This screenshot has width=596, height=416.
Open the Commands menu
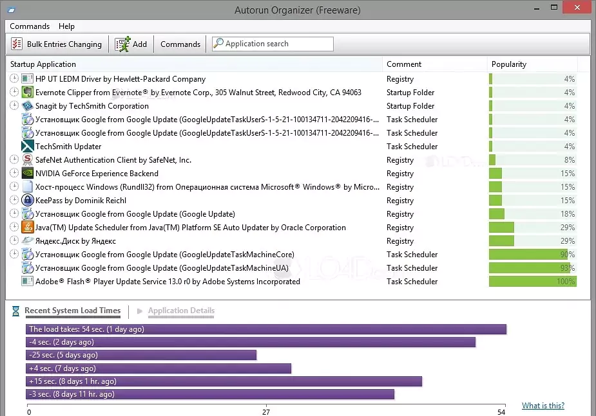[x=30, y=26]
